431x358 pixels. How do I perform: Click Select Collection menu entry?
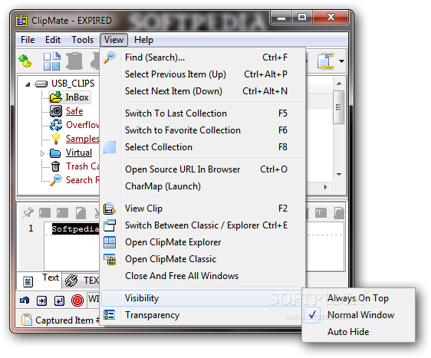(203, 147)
